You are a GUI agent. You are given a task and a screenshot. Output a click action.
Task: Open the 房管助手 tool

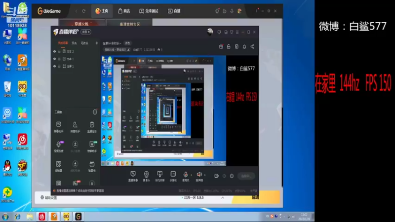(75, 127)
